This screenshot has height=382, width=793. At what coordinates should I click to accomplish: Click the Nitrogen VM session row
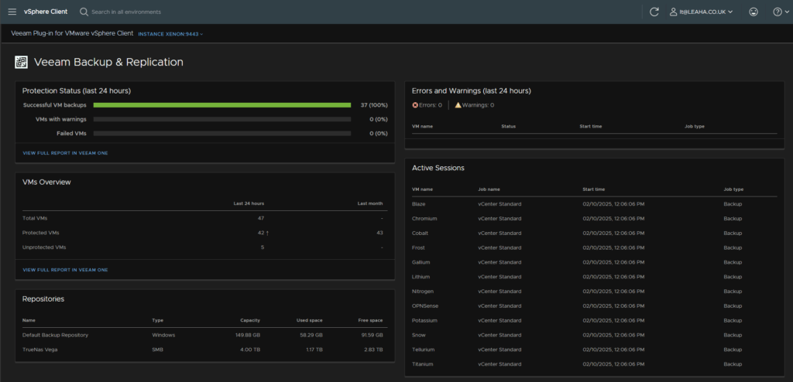(594, 292)
